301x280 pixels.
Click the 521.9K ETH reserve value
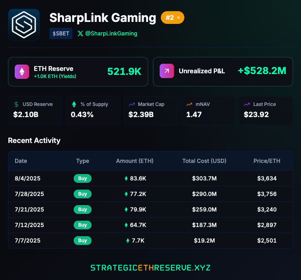tap(124, 71)
